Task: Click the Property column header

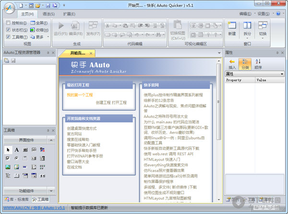Action: 240,80
